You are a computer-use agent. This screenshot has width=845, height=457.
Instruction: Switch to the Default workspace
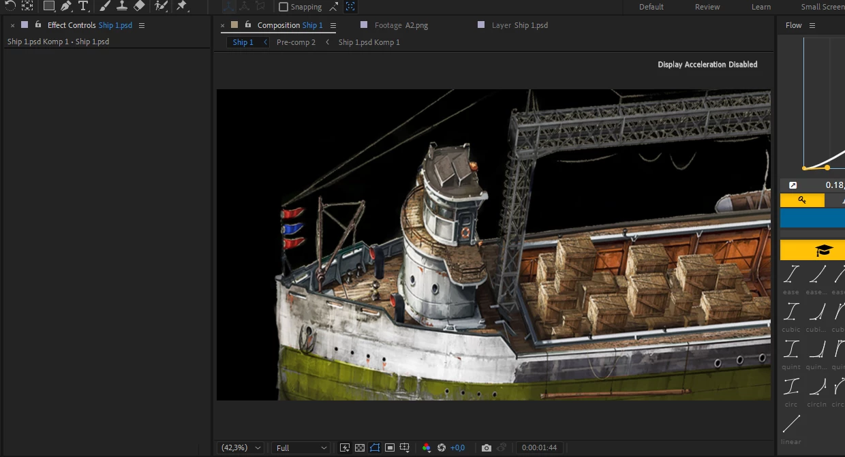pos(651,7)
